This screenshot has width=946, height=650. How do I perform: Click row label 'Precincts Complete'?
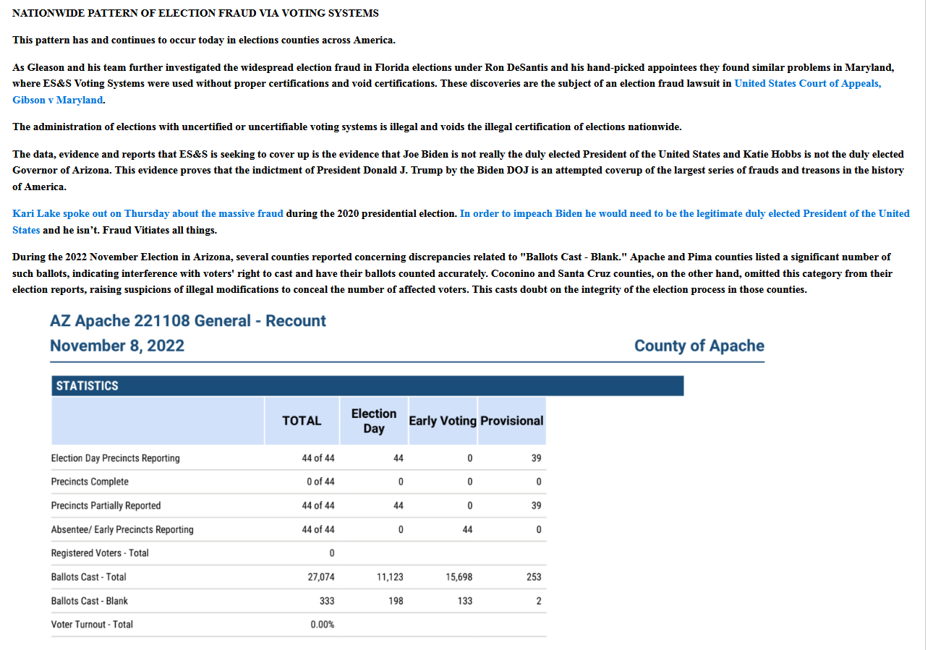click(90, 482)
